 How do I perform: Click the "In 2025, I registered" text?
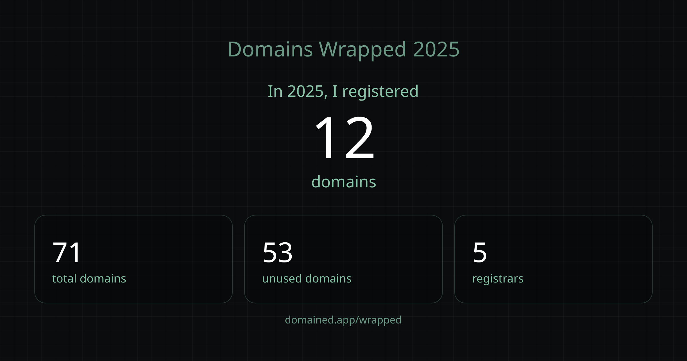343,92
